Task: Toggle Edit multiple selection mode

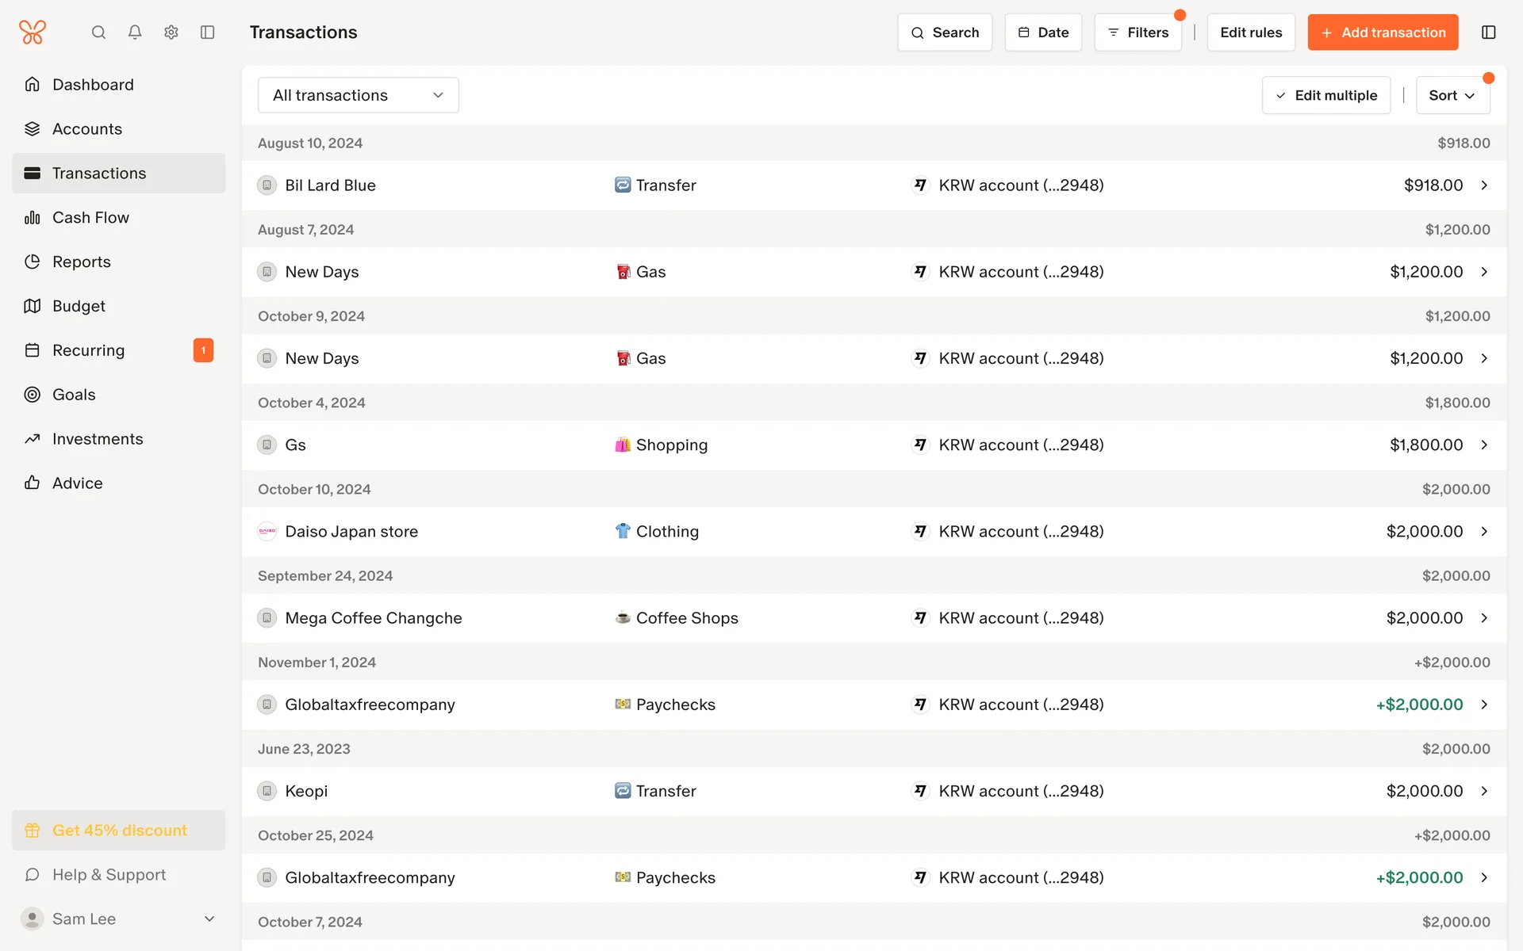Action: [1325, 95]
